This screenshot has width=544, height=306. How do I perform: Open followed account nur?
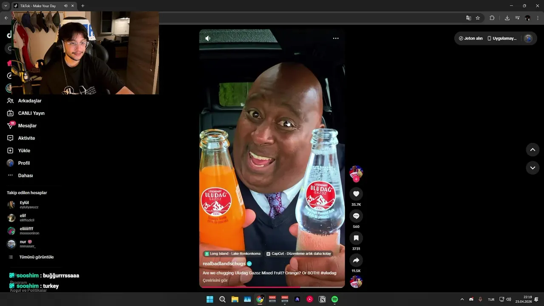pyautogui.click(x=22, y=244)
